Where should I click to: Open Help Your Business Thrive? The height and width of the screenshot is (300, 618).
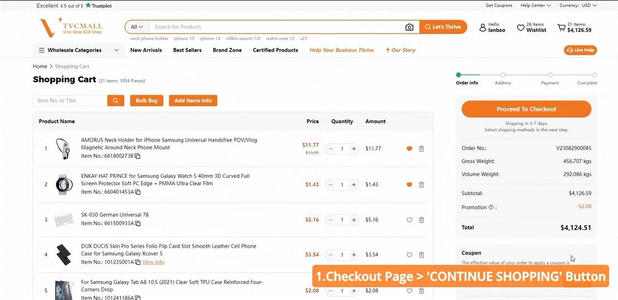tap(342, 50)
